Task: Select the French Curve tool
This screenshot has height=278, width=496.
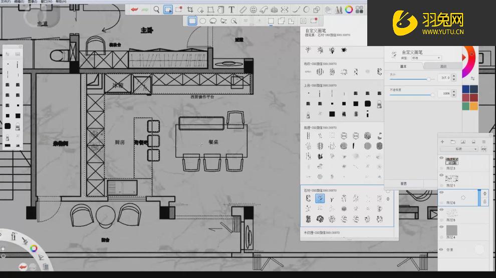Action: pos(264,10)
